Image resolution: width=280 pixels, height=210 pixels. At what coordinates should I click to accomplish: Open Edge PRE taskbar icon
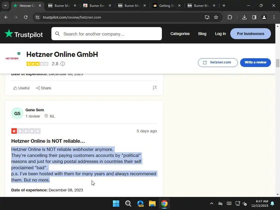point(140,203)
